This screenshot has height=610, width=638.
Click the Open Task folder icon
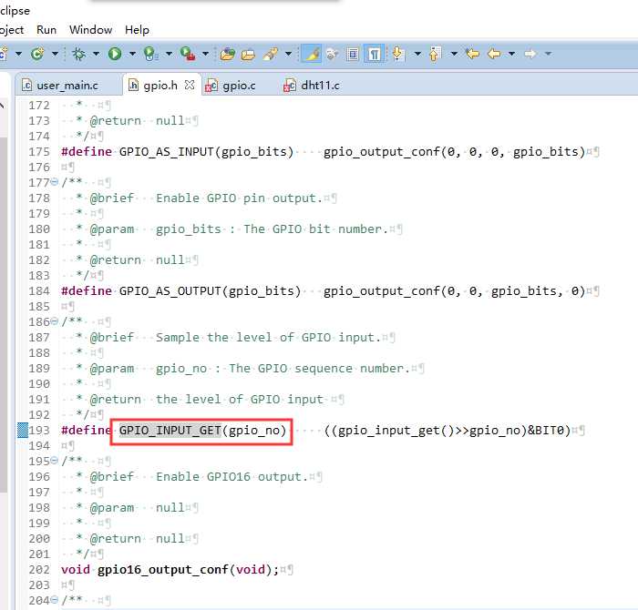point(248,54)
